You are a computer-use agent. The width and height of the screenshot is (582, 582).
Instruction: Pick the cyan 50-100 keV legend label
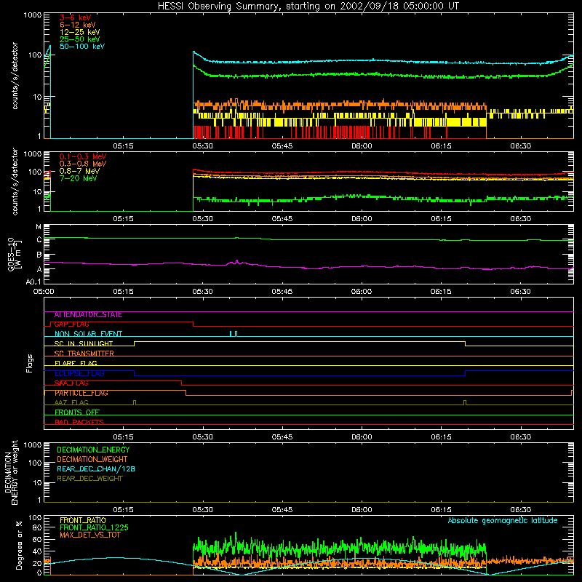82,47
